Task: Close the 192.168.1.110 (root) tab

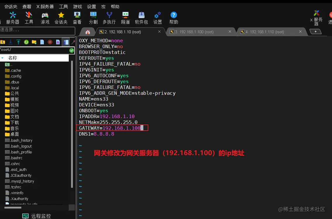Action: coord(300,31)
